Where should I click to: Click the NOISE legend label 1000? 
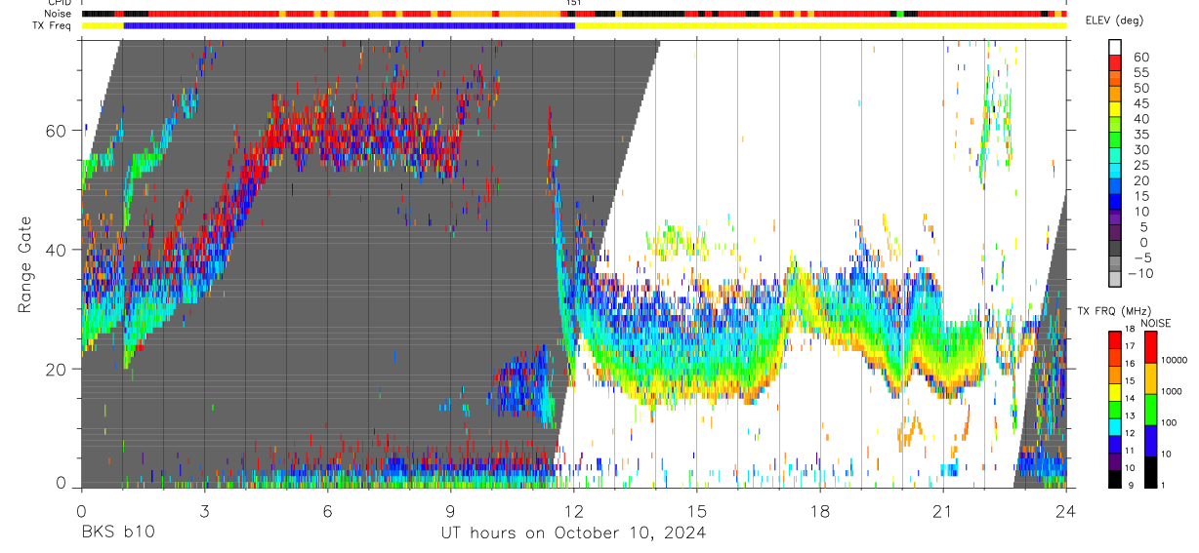[1172, 391]
